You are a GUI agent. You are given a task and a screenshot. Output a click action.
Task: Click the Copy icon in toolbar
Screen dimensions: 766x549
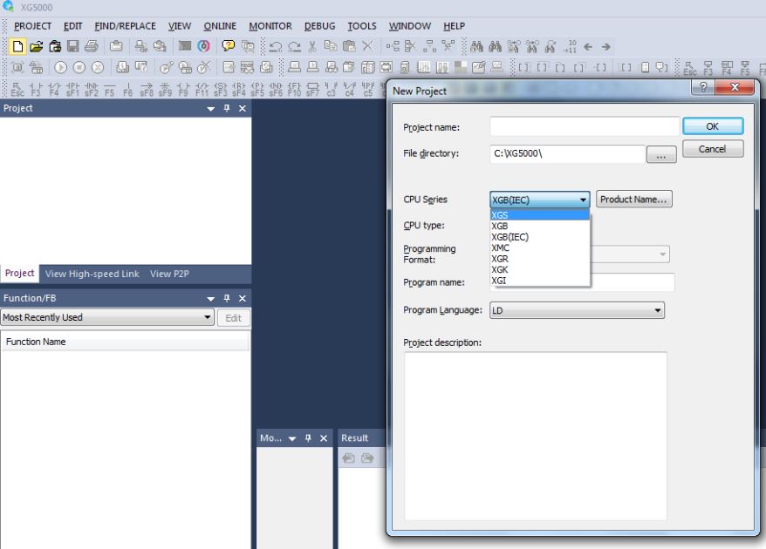[x=331, y=46]
